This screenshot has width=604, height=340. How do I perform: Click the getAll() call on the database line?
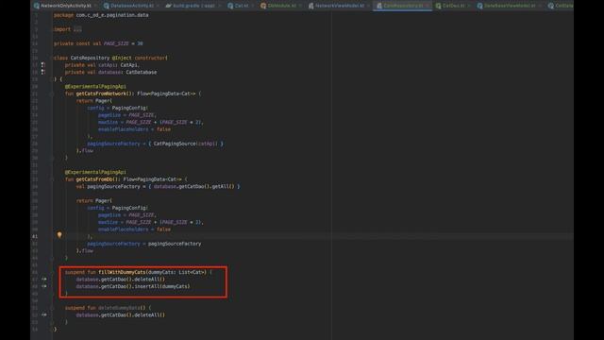point(223,186)
